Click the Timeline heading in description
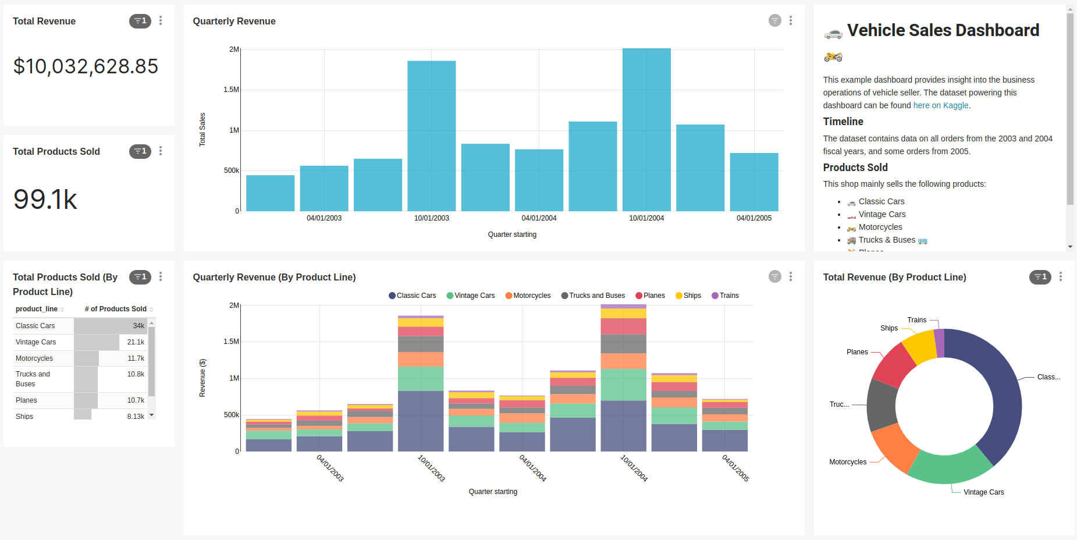Screen dimensions: 1077x540 point(843,122)
